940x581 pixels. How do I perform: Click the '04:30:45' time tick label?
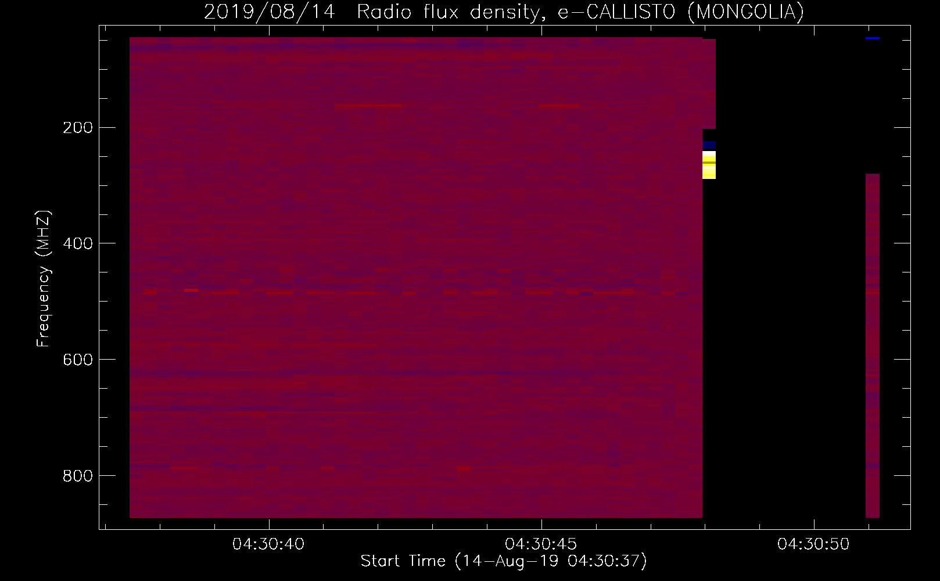541,544
